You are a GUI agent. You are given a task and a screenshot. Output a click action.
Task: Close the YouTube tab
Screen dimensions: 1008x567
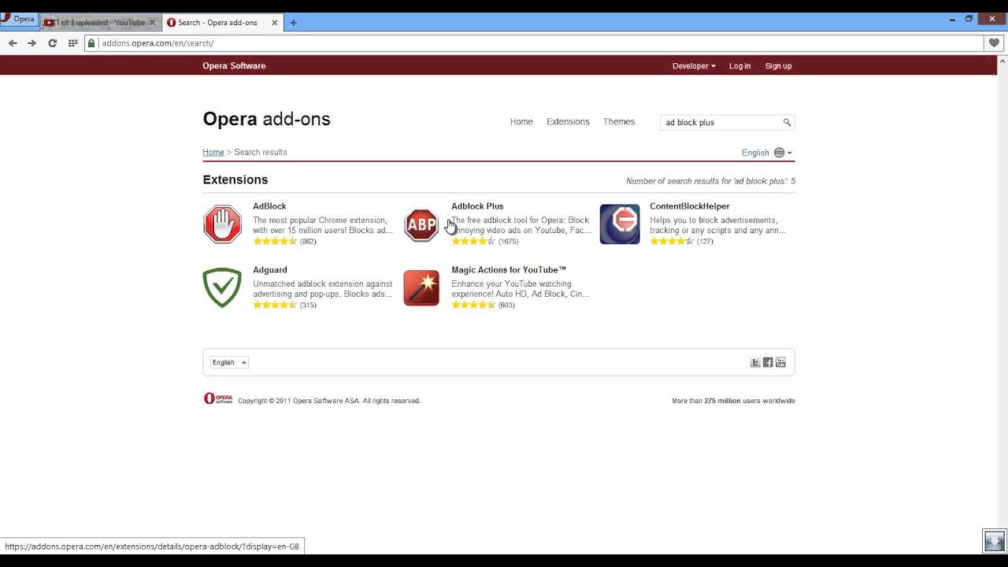click(152, 23)
